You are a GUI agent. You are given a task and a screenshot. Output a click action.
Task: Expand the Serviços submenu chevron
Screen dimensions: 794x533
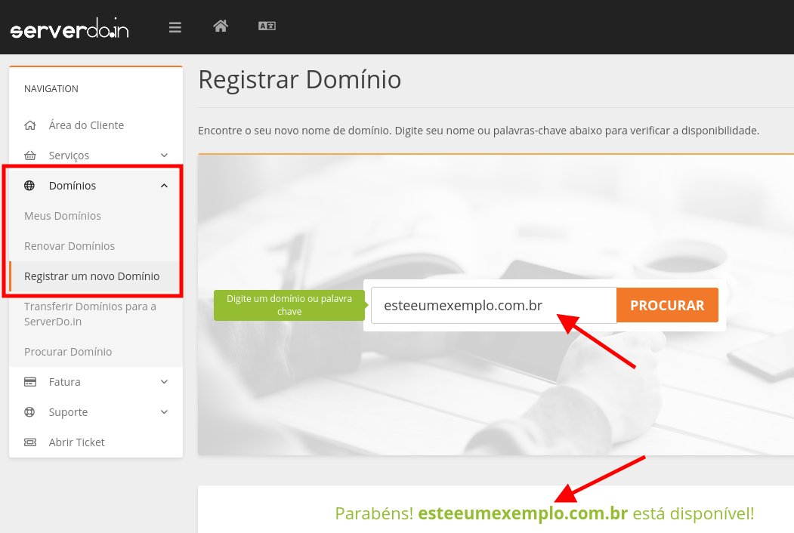click(164, 156)
